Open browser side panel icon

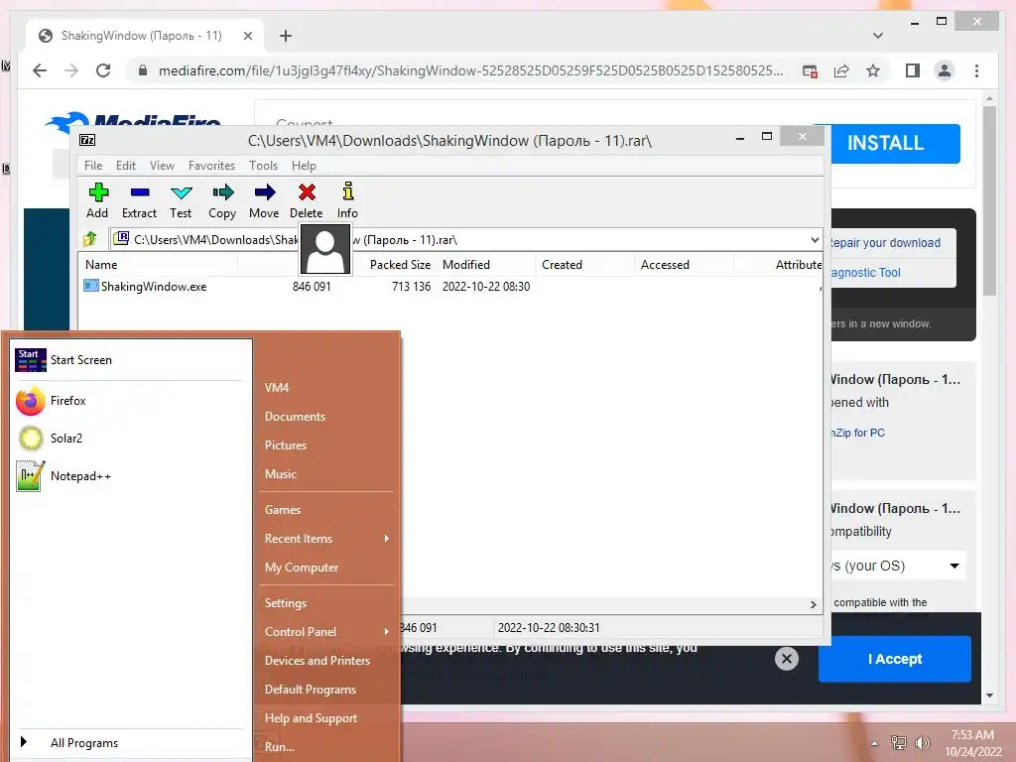[913, 70]
